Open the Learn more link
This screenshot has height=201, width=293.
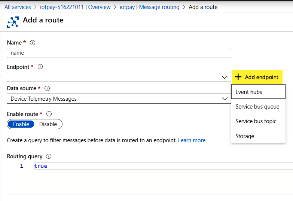pyautogui.click(x=192, y=140)
